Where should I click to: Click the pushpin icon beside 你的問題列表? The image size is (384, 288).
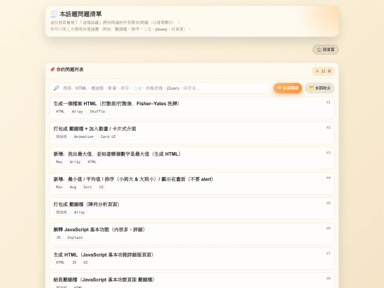52,70
